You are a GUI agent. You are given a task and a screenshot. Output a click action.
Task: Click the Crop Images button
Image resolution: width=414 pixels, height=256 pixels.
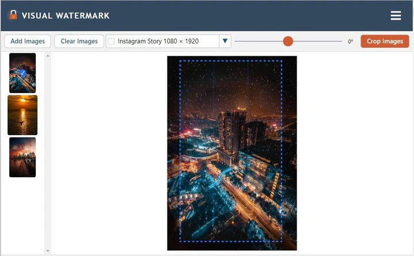pos(385,41)
